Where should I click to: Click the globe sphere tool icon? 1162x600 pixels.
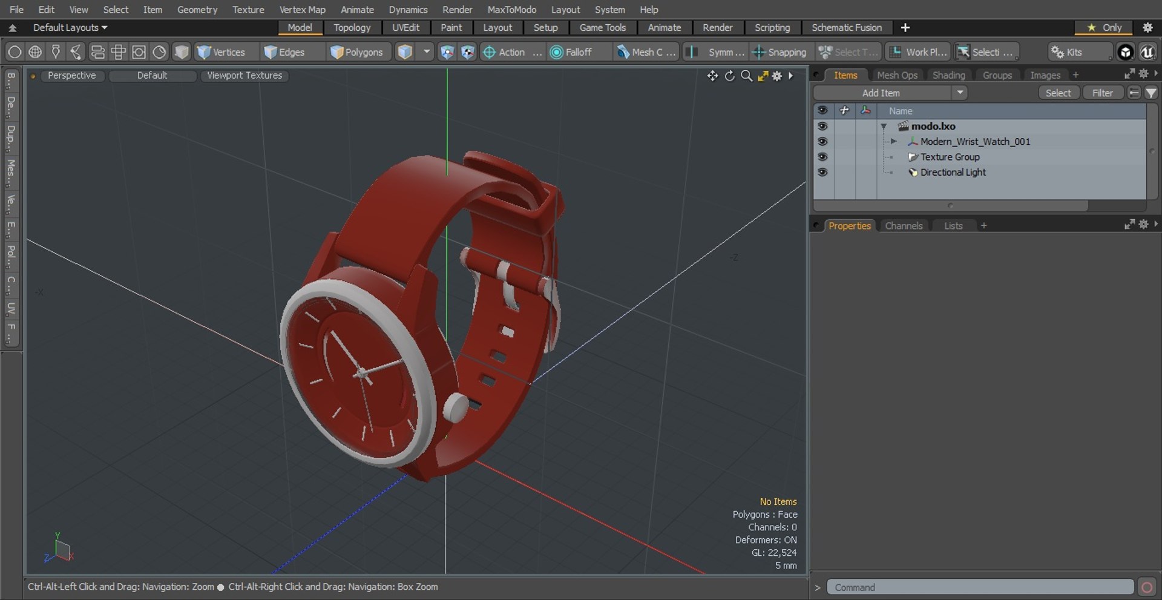click(x=35, y=52)
